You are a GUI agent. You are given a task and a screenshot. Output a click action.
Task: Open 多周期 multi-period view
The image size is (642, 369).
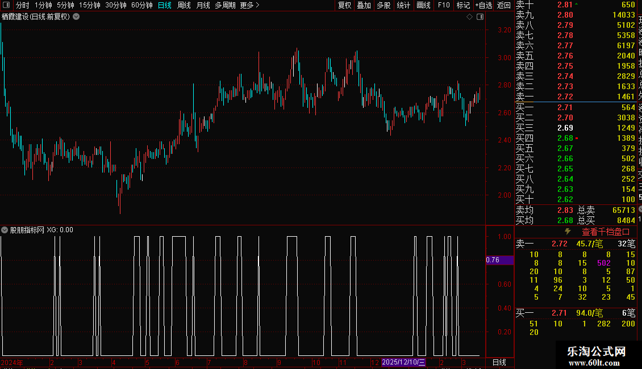click(225, 5)
